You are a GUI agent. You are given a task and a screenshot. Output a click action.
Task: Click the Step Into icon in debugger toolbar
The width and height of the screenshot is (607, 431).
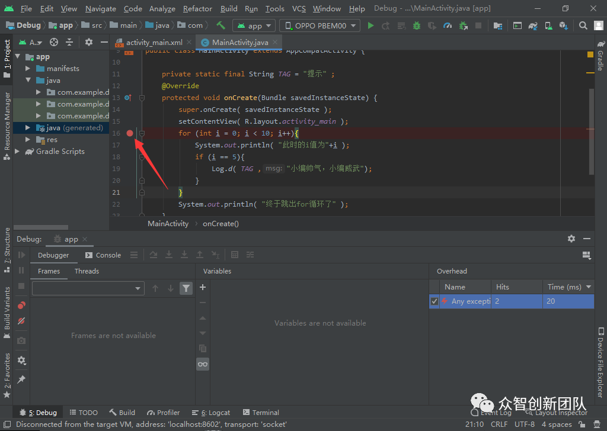[x=169, y=255]
